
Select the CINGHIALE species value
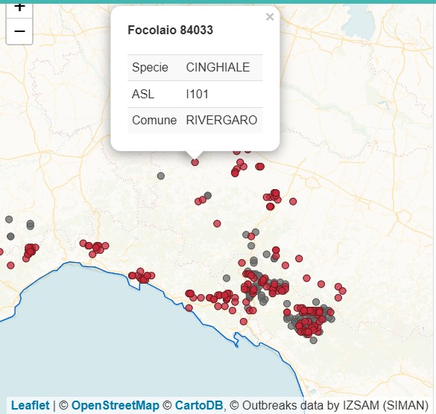pyautogui.click(x=218, y=68)
